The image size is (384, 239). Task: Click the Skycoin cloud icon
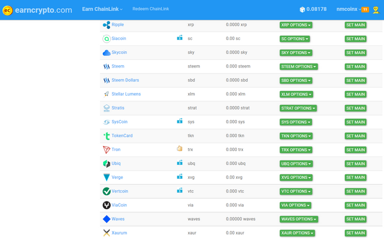pyautogui.click(x=106, y=53)
